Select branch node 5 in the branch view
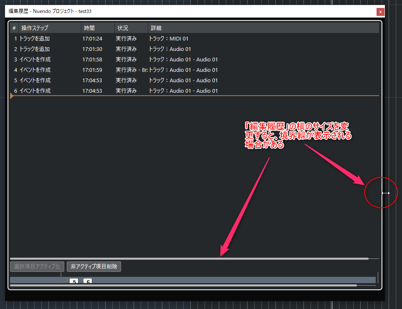Viewport: 402px width, 309px height. (x=74, y=281)
